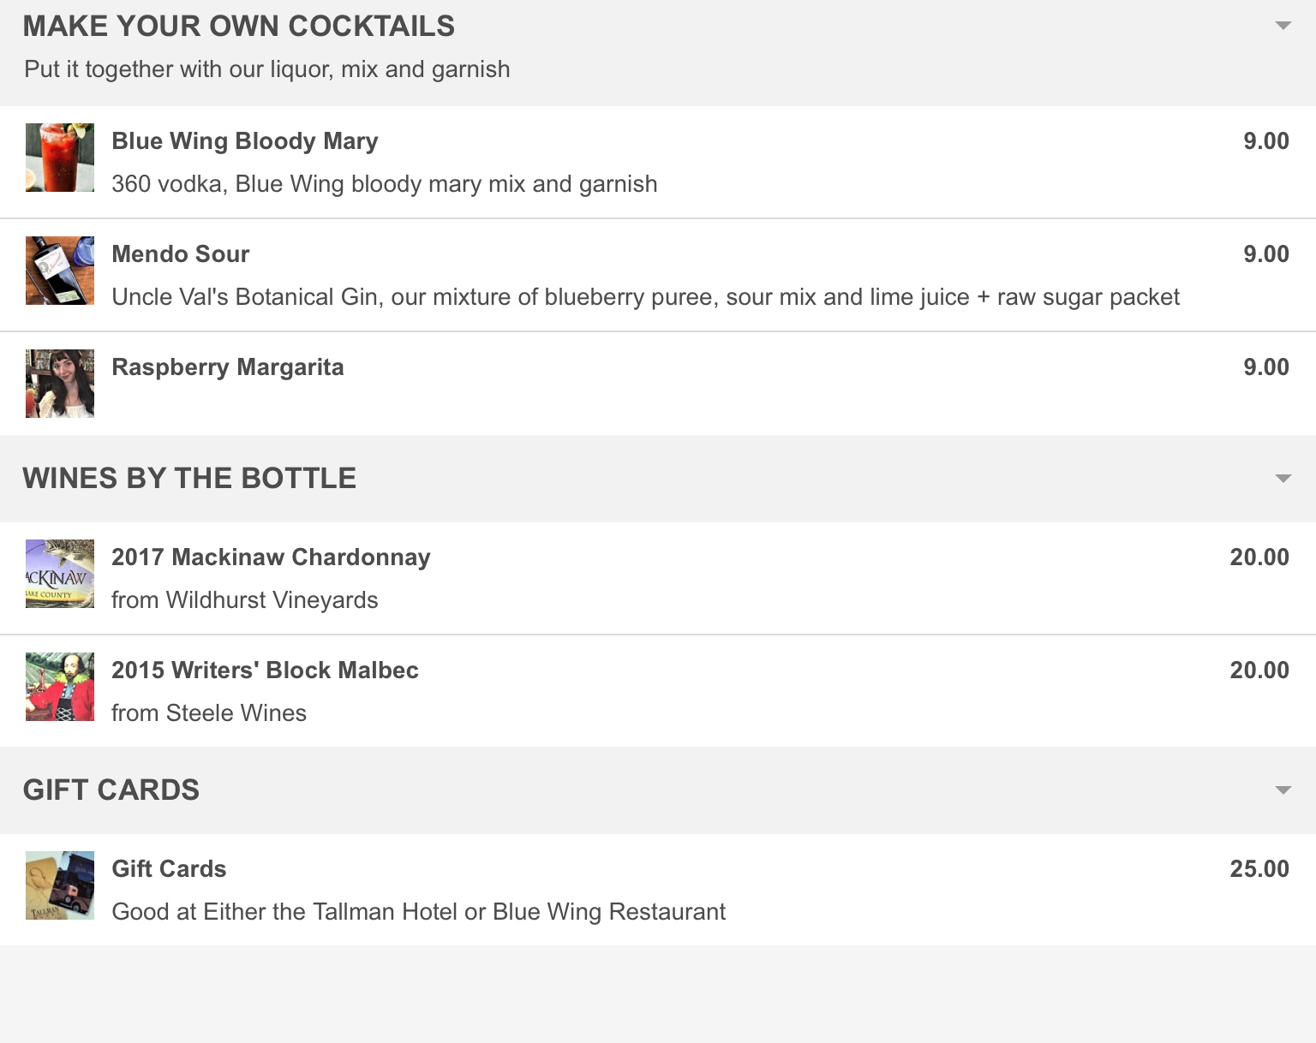Image resolution: width=1316 pixels, height=1043 pixels.
Task: View the Raspberry Margarita thumbnail image
Action: click(x=60, y=384)
